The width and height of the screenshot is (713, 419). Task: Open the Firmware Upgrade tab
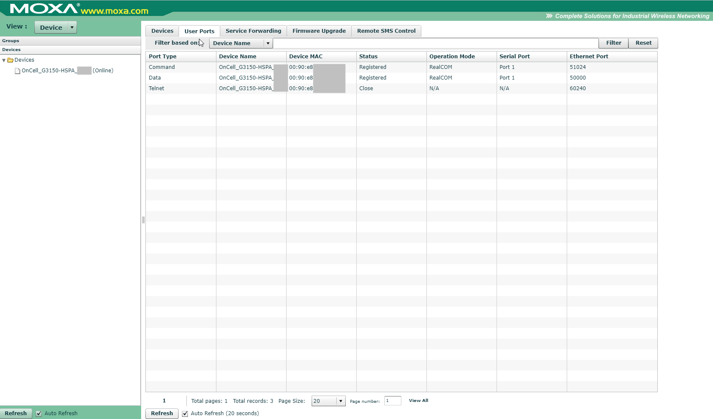coord(319,31)
